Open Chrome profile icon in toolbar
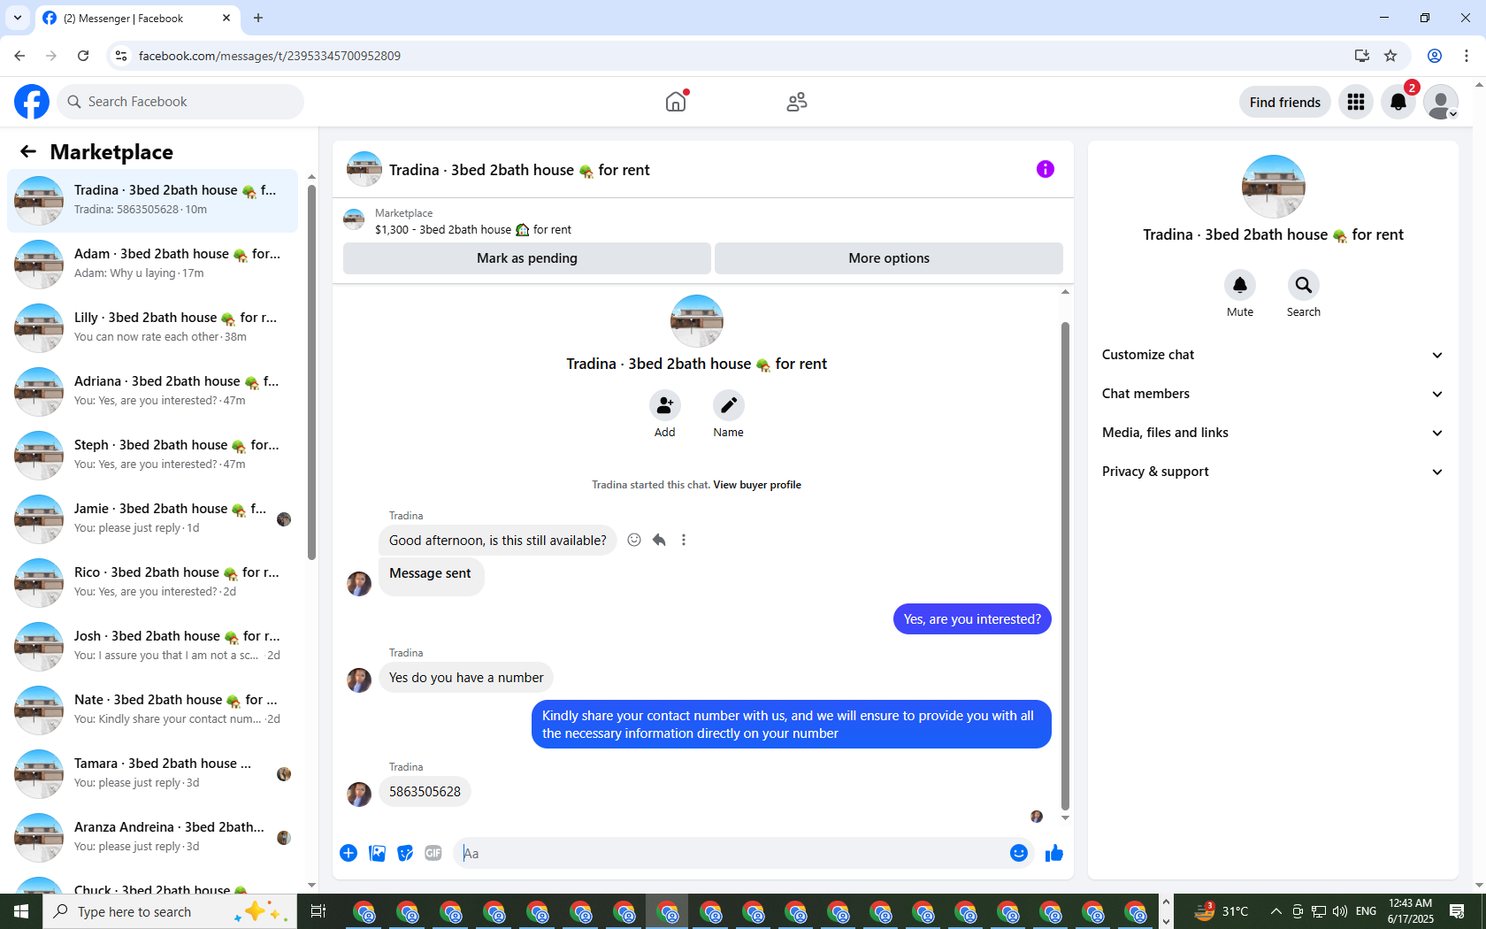Screen dimensions: 1486x929 [1435, 56]
